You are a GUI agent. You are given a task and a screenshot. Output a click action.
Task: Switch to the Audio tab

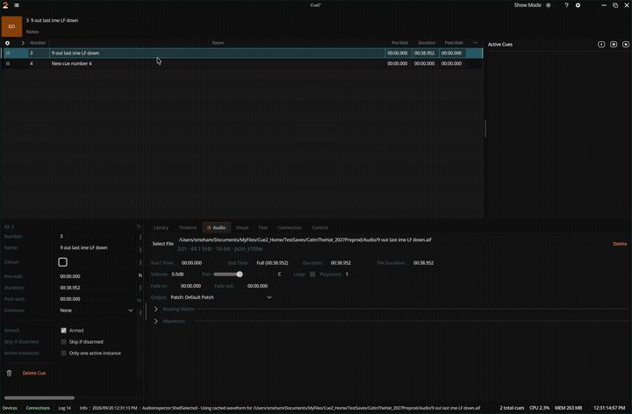(217, 227)
